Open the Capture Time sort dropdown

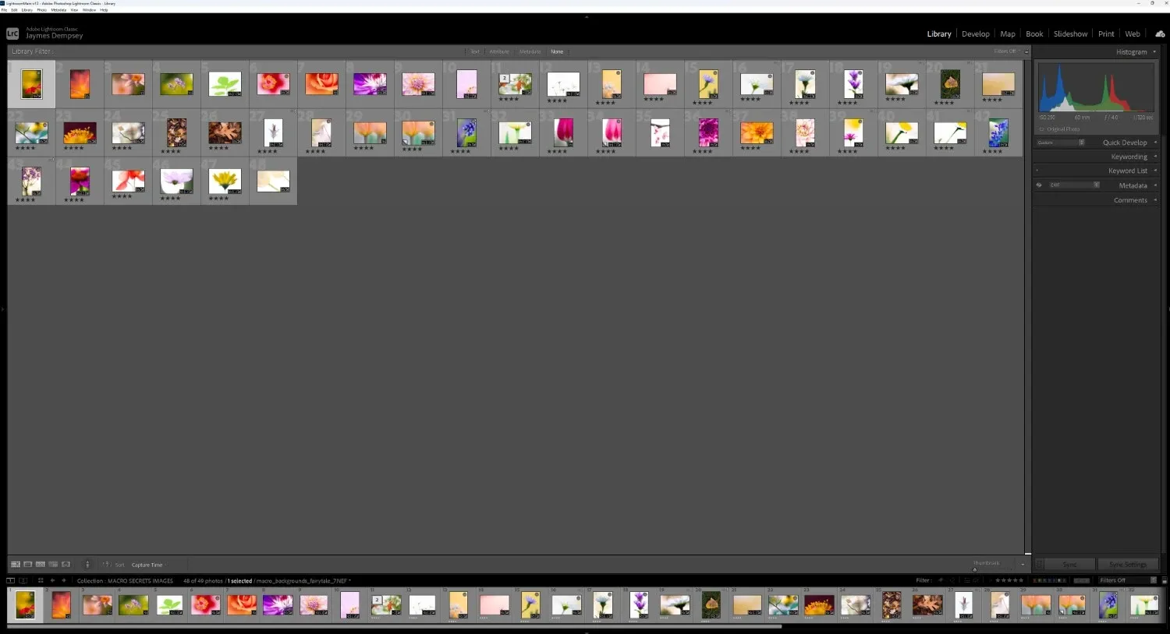149,564
